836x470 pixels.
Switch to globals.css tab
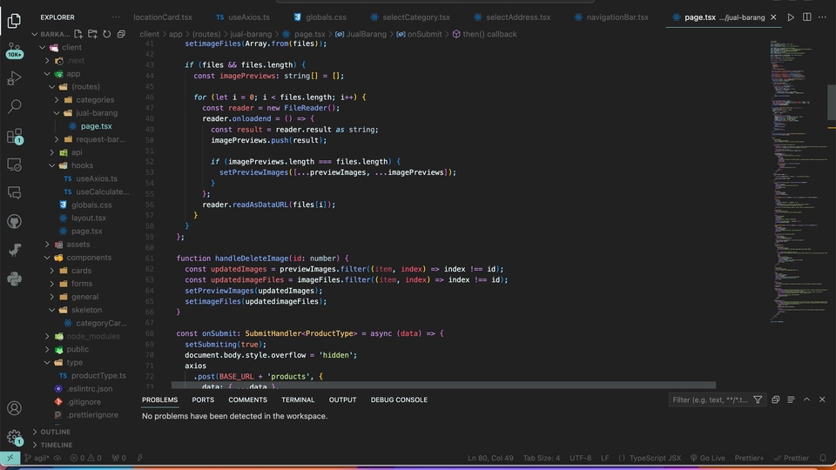320,17
